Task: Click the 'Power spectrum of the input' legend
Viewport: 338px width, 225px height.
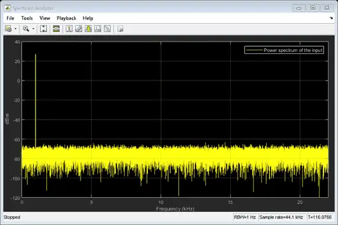Action: 284,50
